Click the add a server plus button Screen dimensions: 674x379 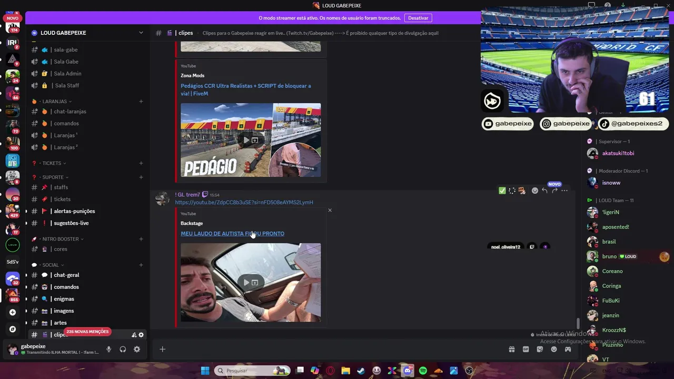coord(13,312)
